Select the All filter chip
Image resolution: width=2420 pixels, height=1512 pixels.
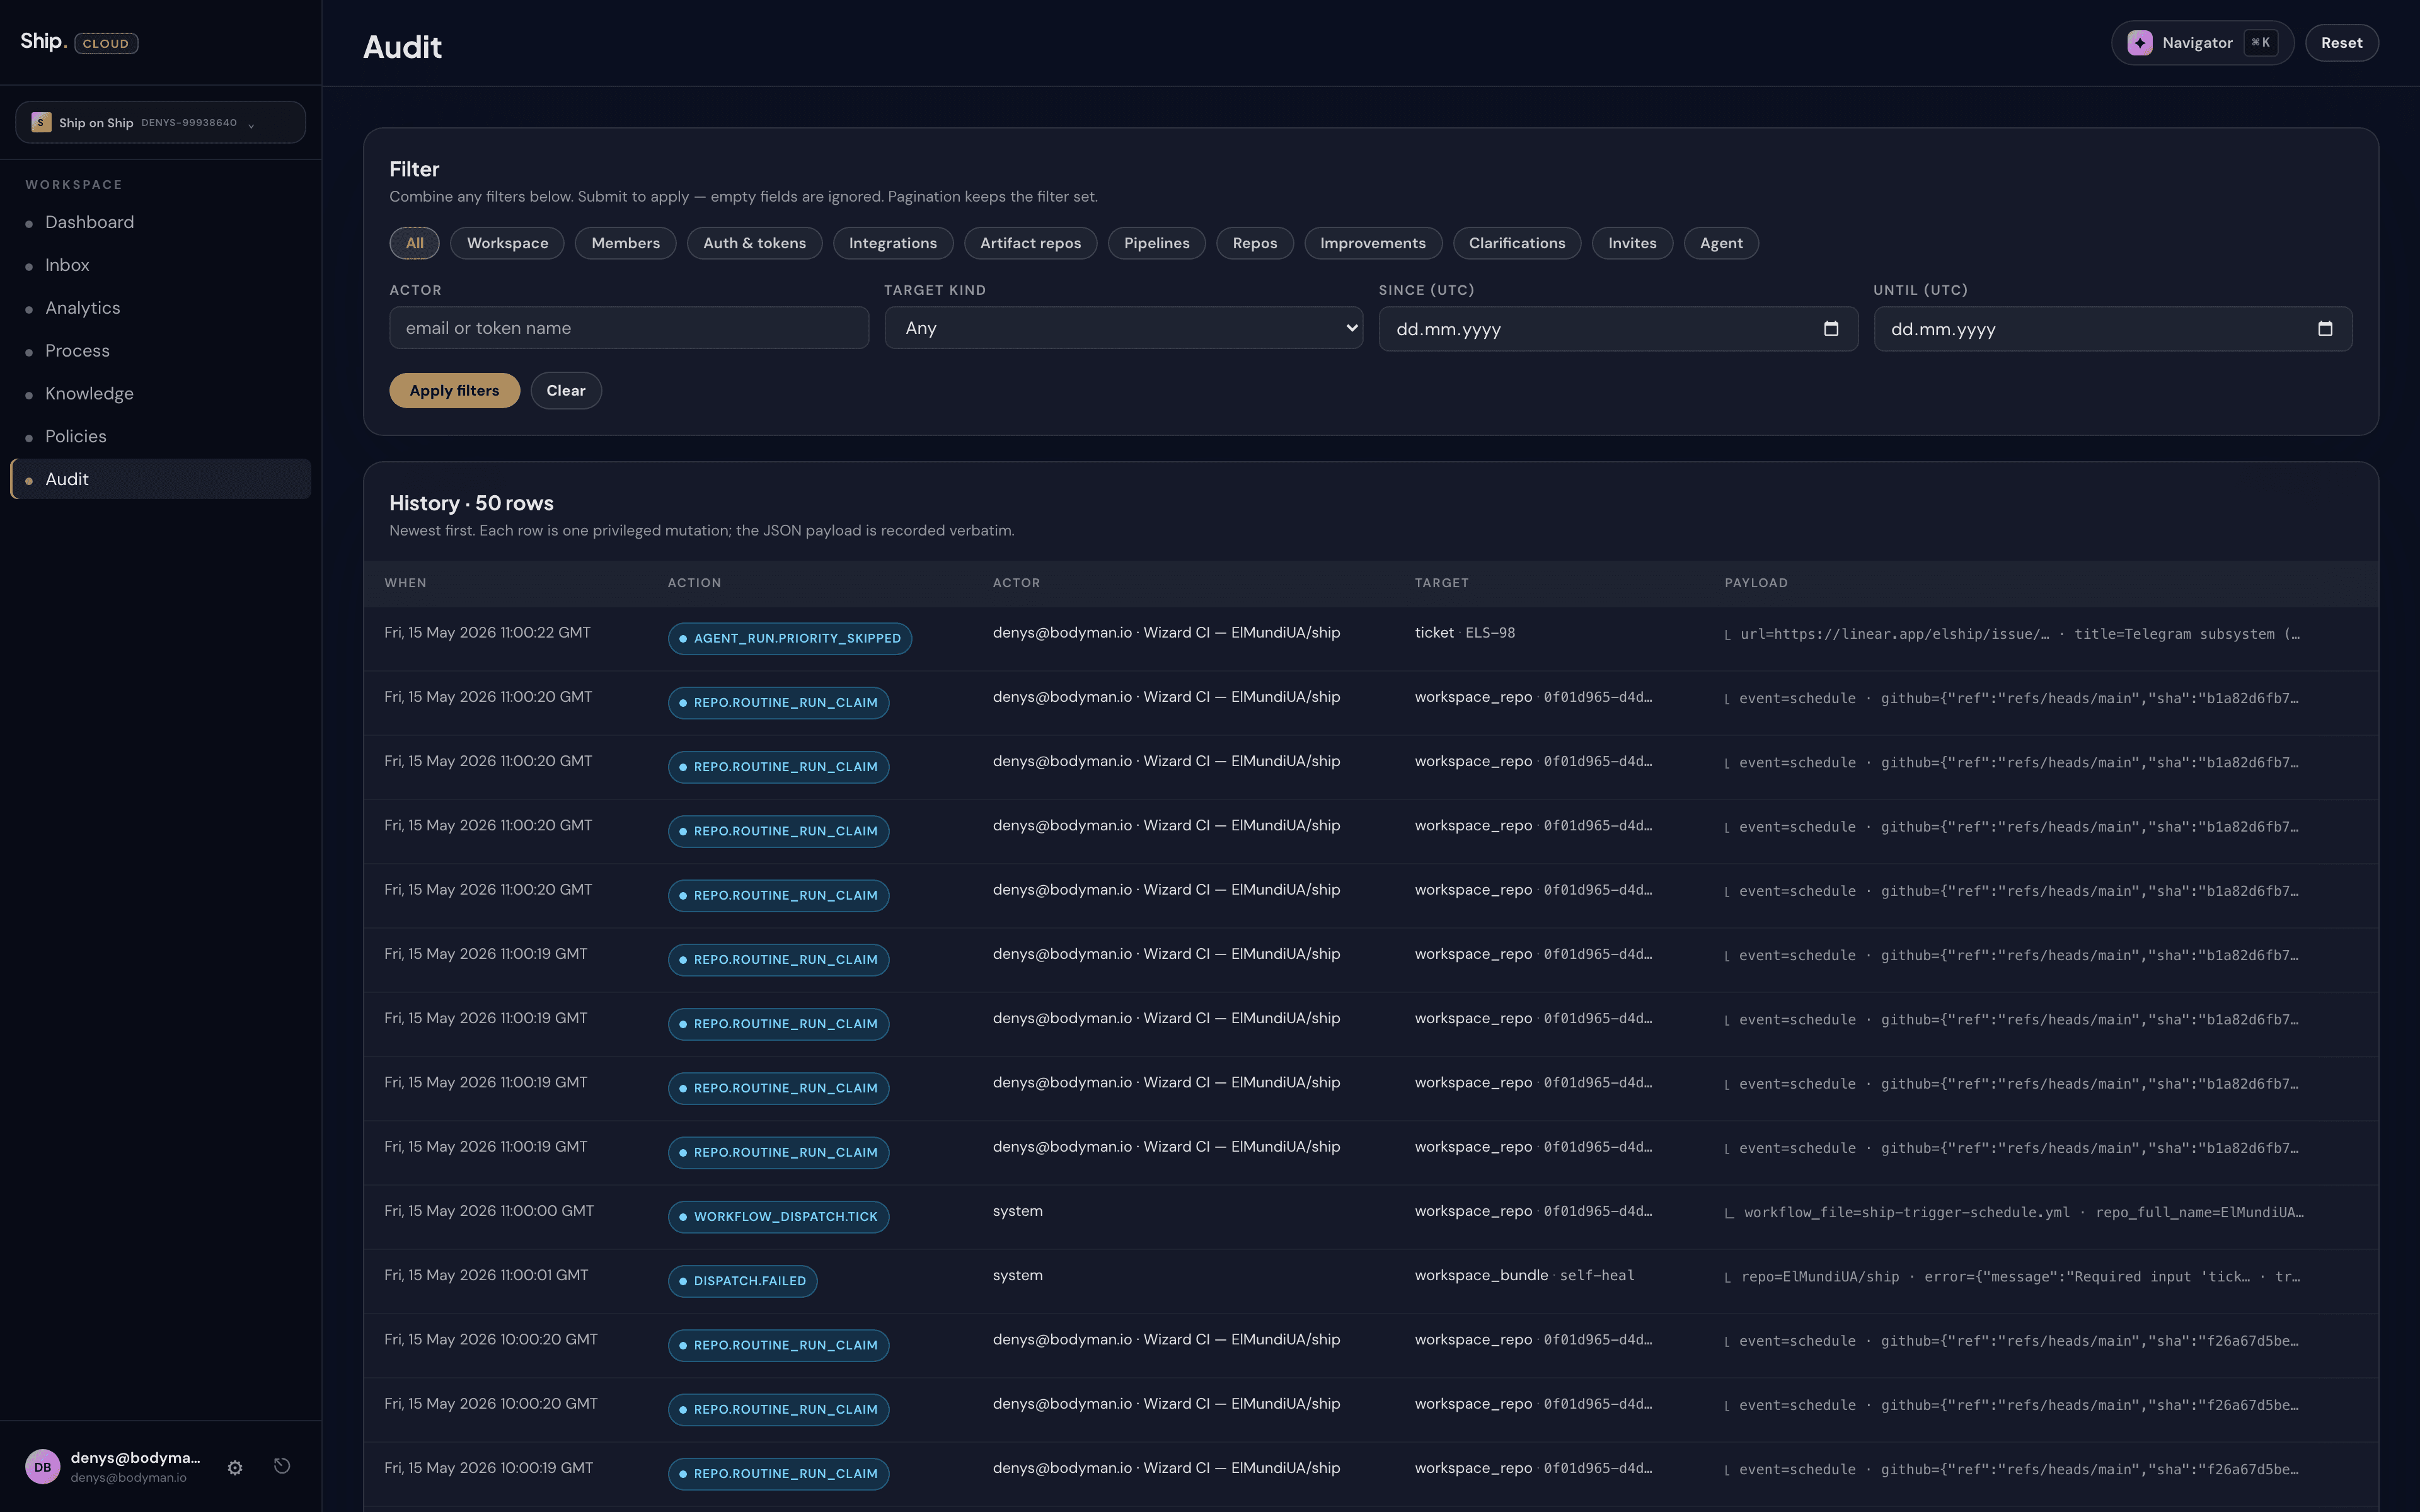coord(414,243)
